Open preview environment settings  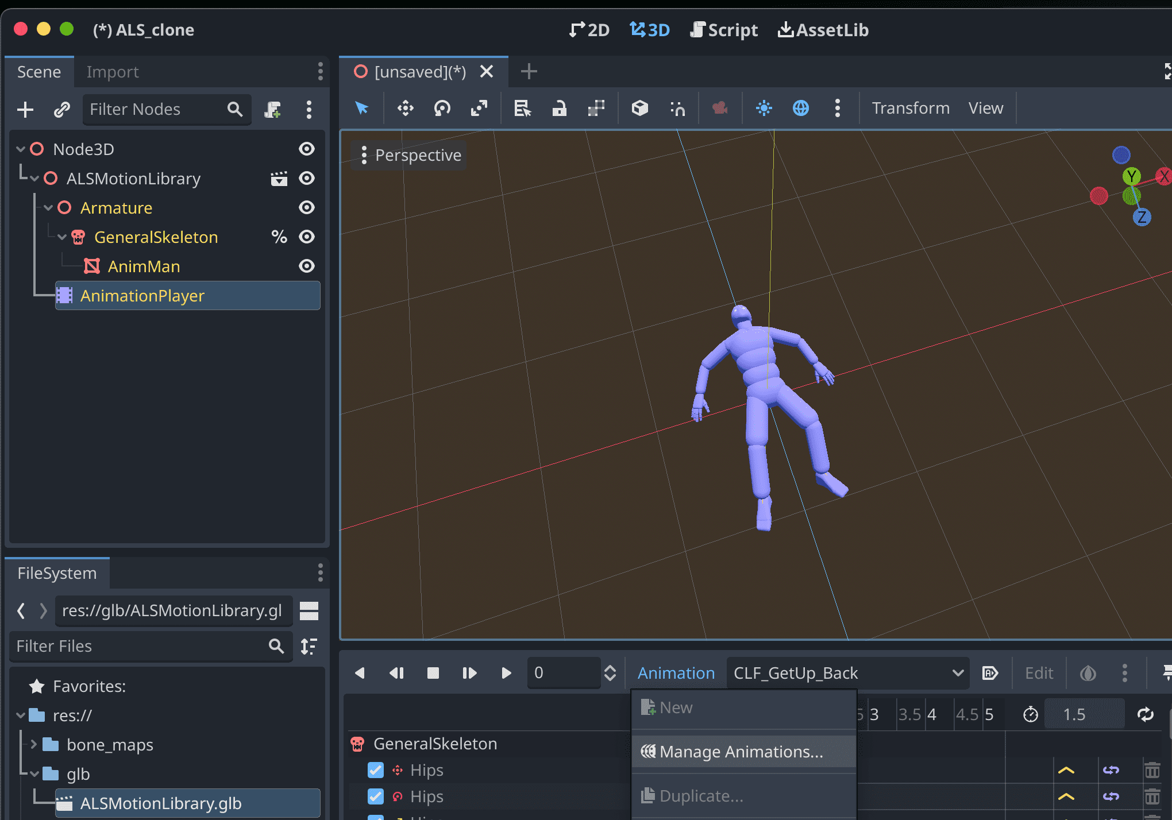801,108
